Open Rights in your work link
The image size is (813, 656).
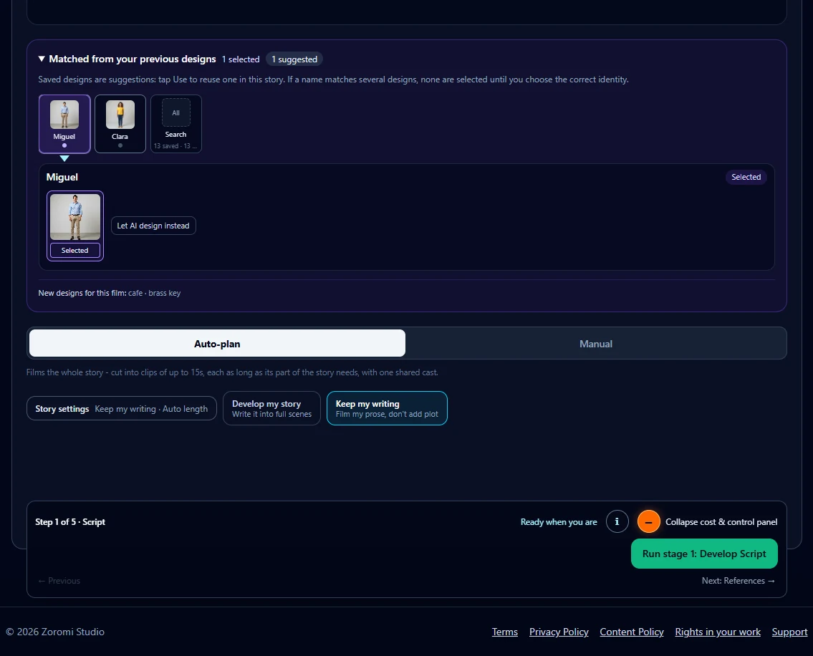pyautogui.click(x=718, y=632)
